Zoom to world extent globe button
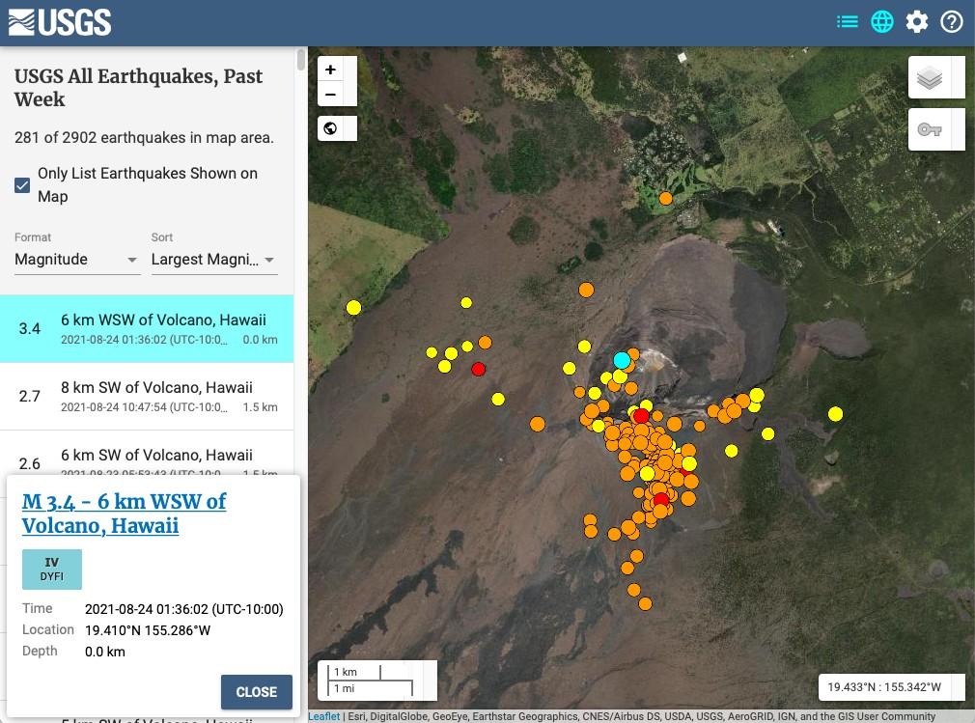The height and width of the screenshot is (723, 975). tap(331, 128)
